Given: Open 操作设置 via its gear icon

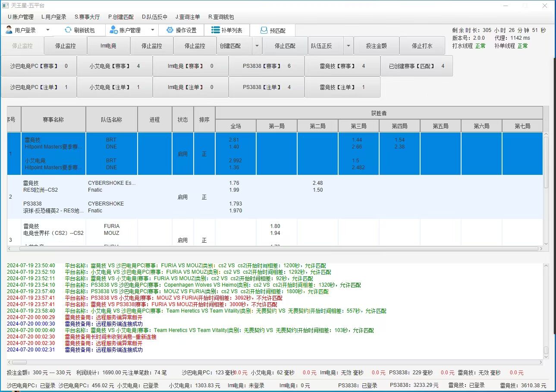Looking at the screenshot, I should [x=170, y=30].
